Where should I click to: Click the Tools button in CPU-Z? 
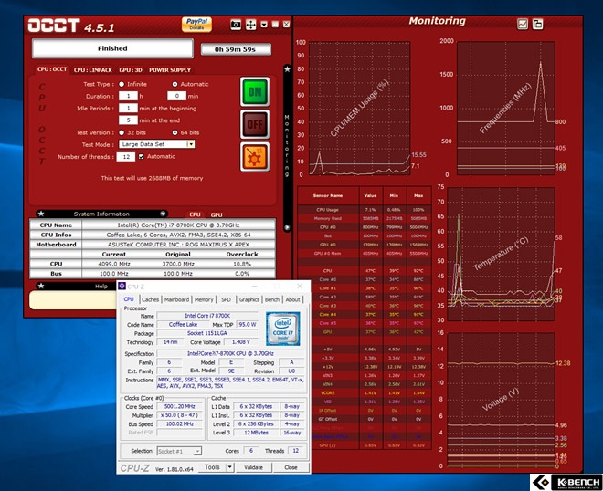(212, 467)
